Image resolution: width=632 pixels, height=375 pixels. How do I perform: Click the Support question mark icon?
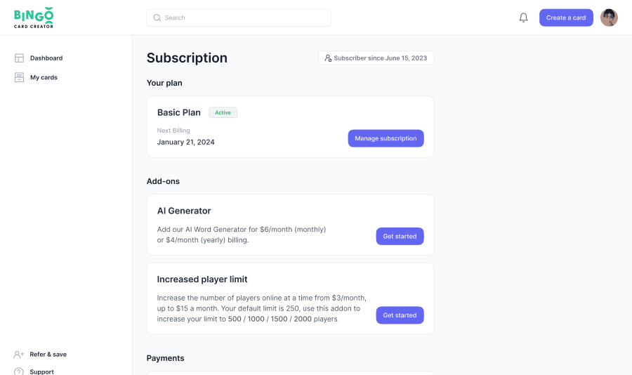(19, 371)
